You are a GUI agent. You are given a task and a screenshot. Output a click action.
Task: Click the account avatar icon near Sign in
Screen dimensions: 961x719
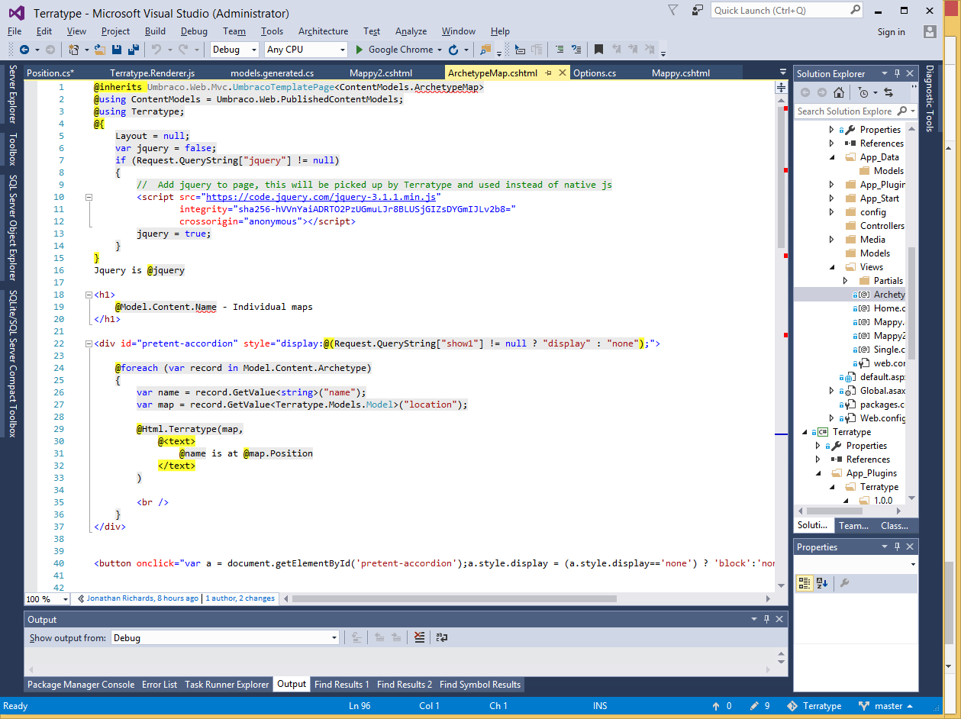(x=930, y=31)
